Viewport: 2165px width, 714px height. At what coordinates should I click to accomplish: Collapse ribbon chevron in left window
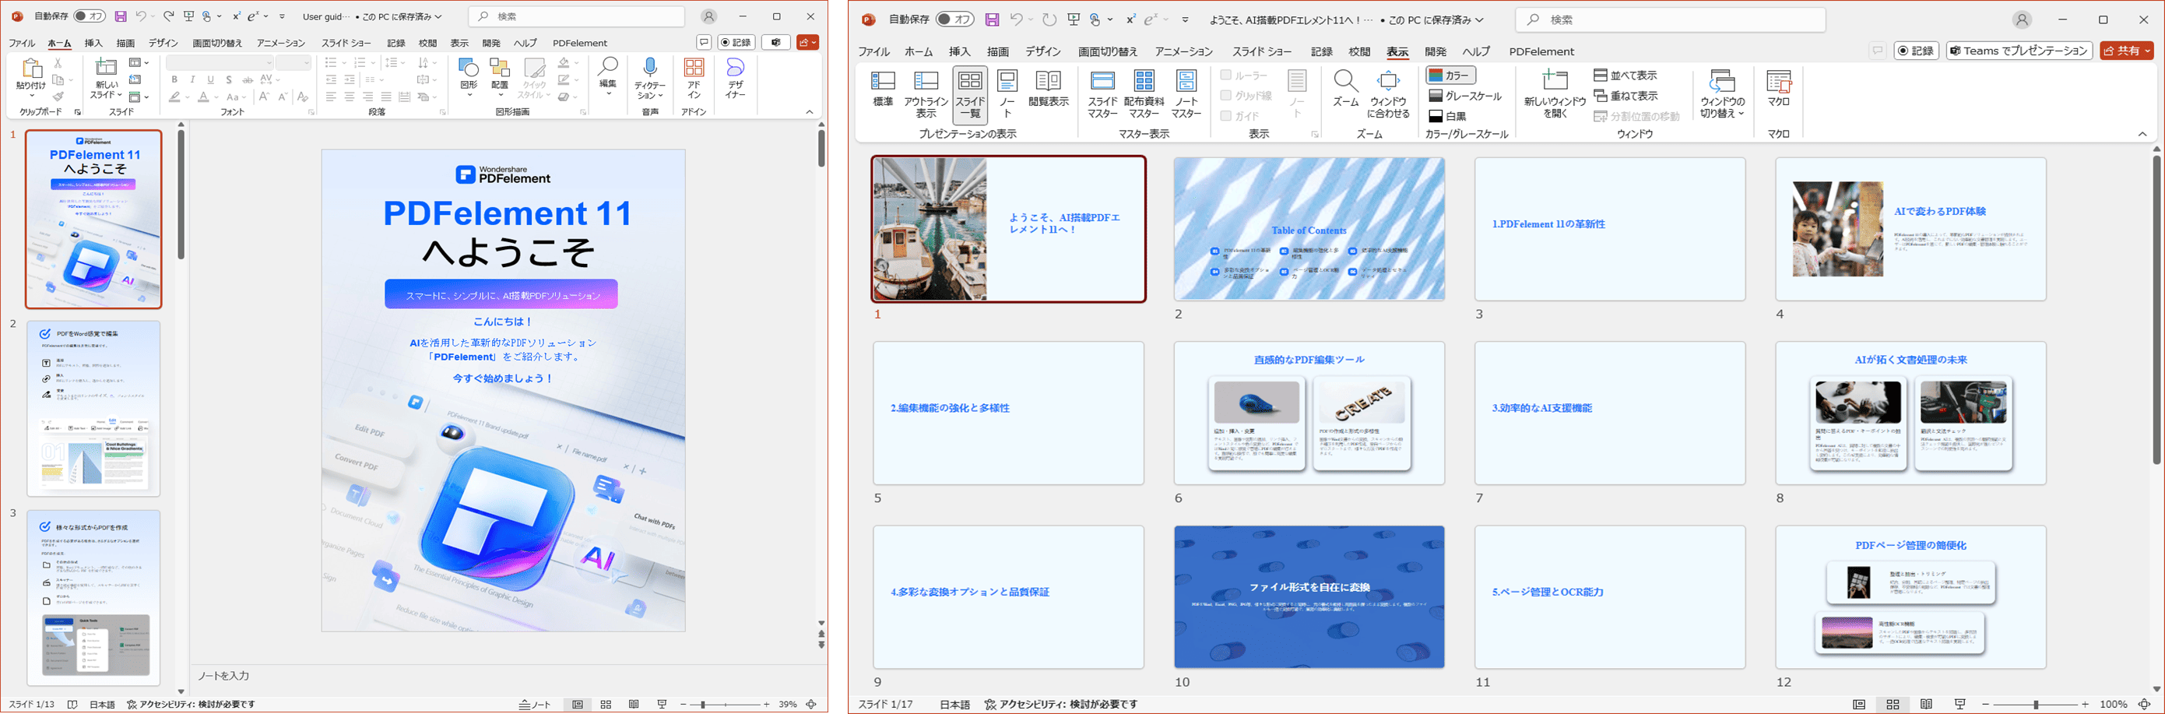click(x=810, y=112)
